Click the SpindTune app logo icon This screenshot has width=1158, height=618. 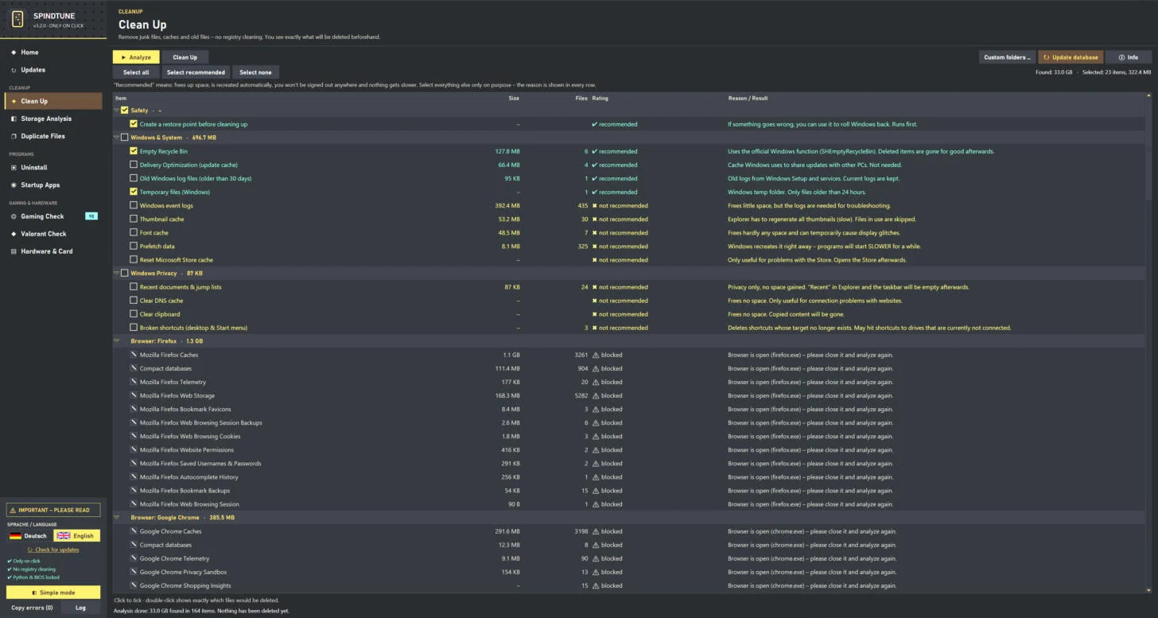tap(17, 19)
